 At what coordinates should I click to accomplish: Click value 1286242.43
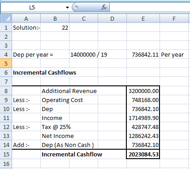click(143, 136)
